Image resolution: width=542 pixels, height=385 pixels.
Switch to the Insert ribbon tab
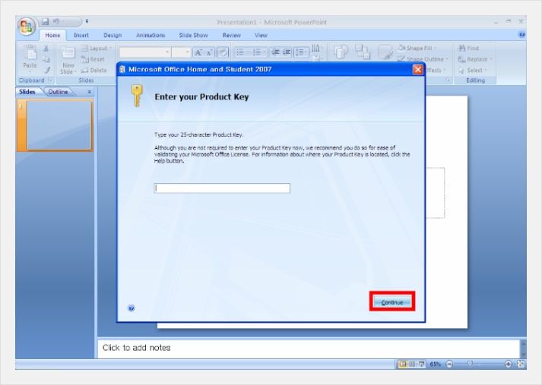tap(81, 35)
